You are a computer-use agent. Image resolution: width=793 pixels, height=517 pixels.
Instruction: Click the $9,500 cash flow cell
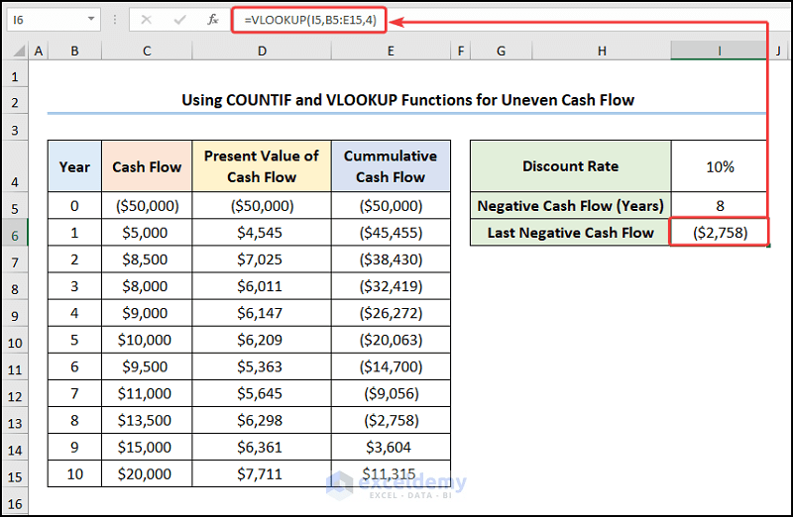coord(147,366)
